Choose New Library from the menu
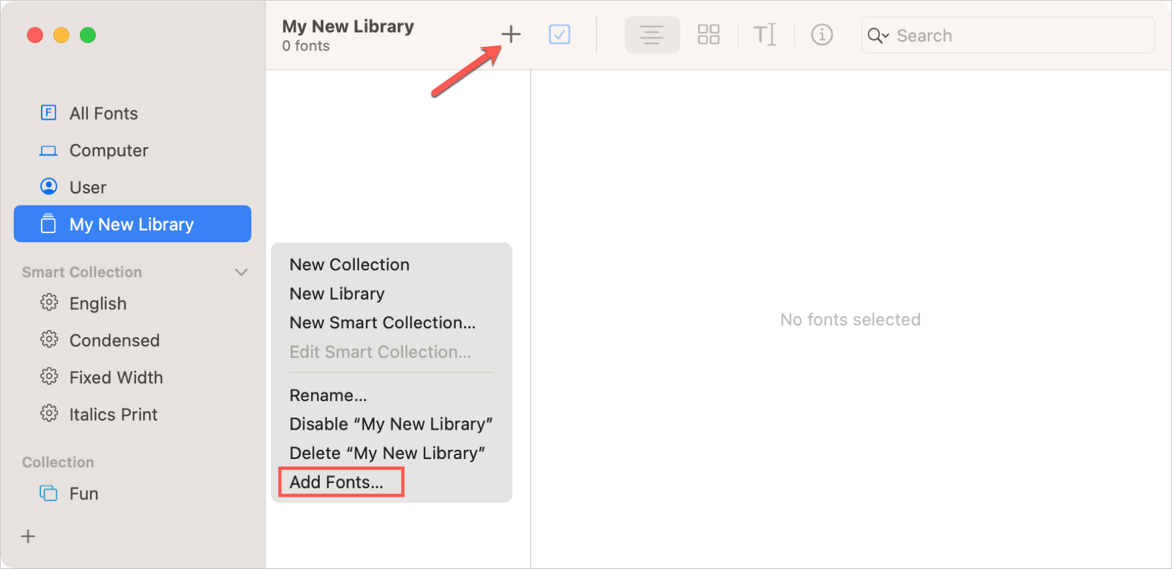 click(x=391, y=294)
